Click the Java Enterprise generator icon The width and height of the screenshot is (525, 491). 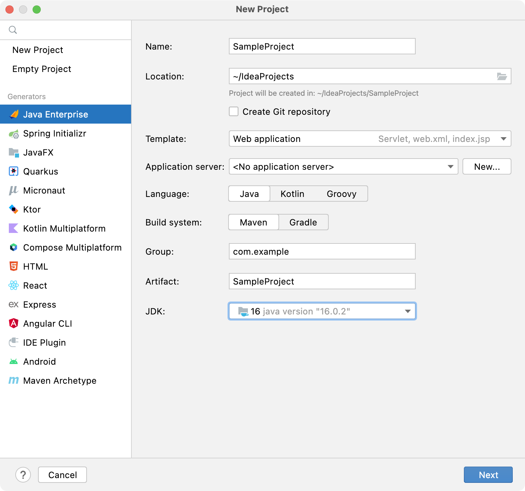click(x=14, y=114)
